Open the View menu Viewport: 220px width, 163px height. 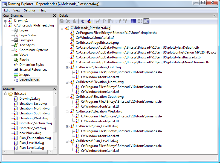pos(17,10)
